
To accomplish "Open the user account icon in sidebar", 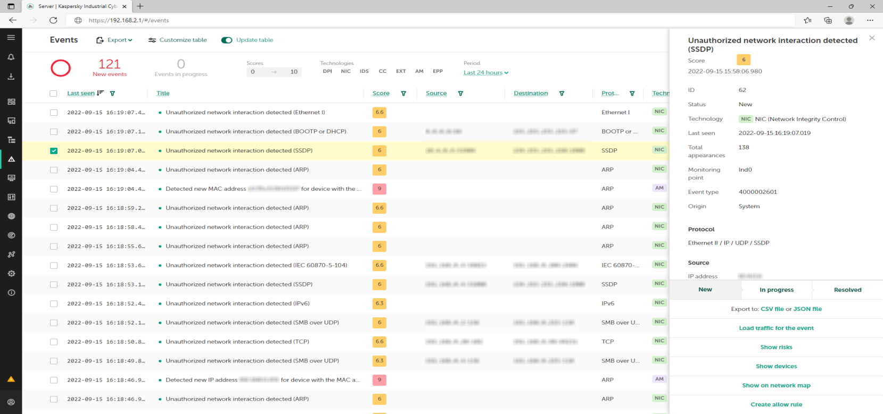I will click(x=11, y=402).
